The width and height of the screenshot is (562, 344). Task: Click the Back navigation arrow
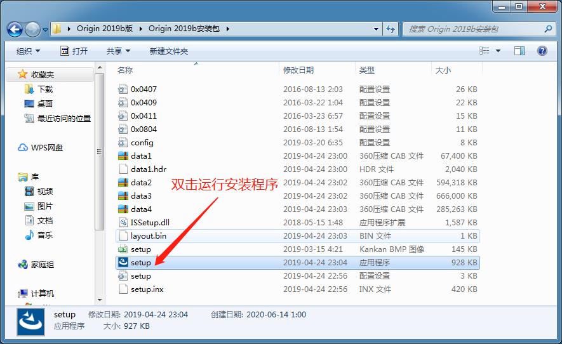15,29
